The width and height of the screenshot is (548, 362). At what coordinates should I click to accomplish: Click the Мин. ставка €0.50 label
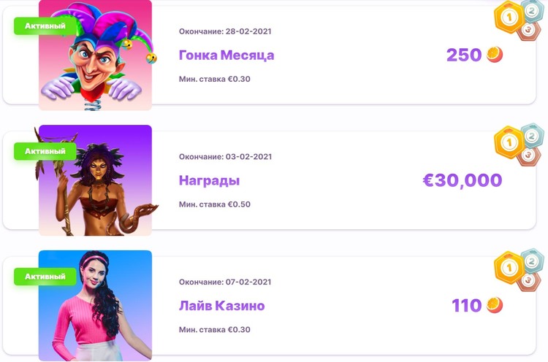click(215, 204)
